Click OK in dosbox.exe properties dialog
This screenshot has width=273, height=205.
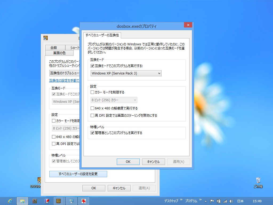[128, 161]
